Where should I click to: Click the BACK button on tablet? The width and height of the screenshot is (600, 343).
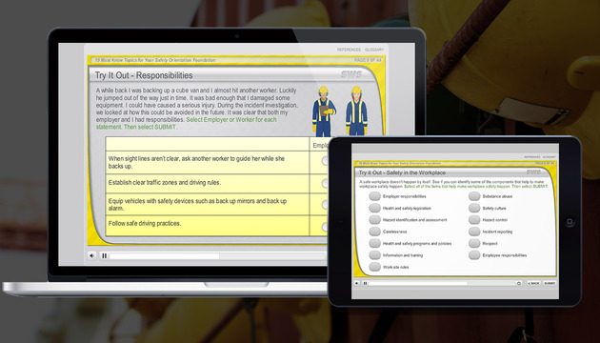coord(533,283)
